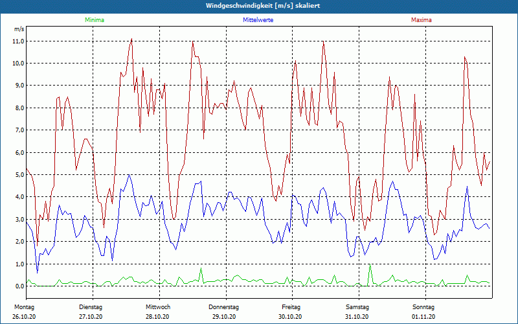Click the '27.10.20' date label
This screenshot has height=324, width=518.
(91, 317)
